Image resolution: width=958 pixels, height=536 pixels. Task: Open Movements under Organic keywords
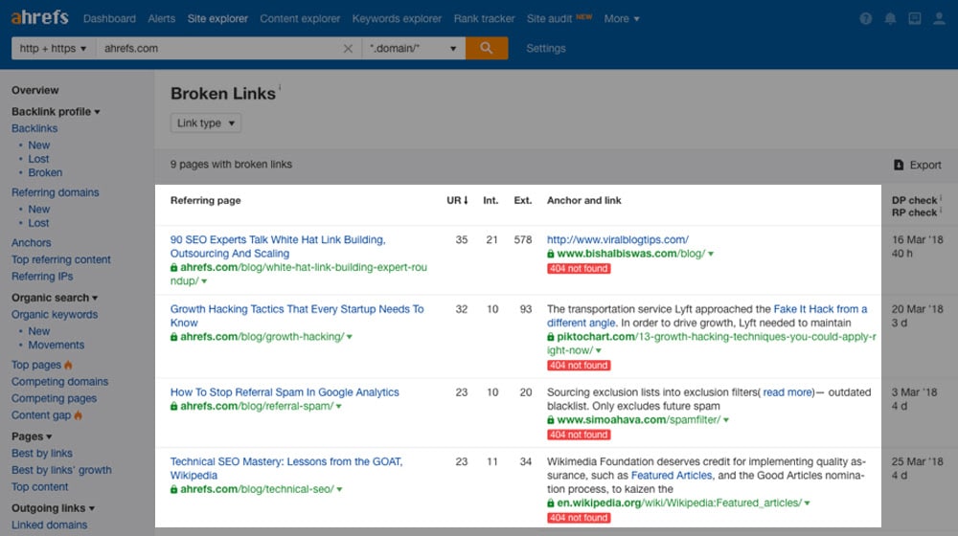[57, 346]
